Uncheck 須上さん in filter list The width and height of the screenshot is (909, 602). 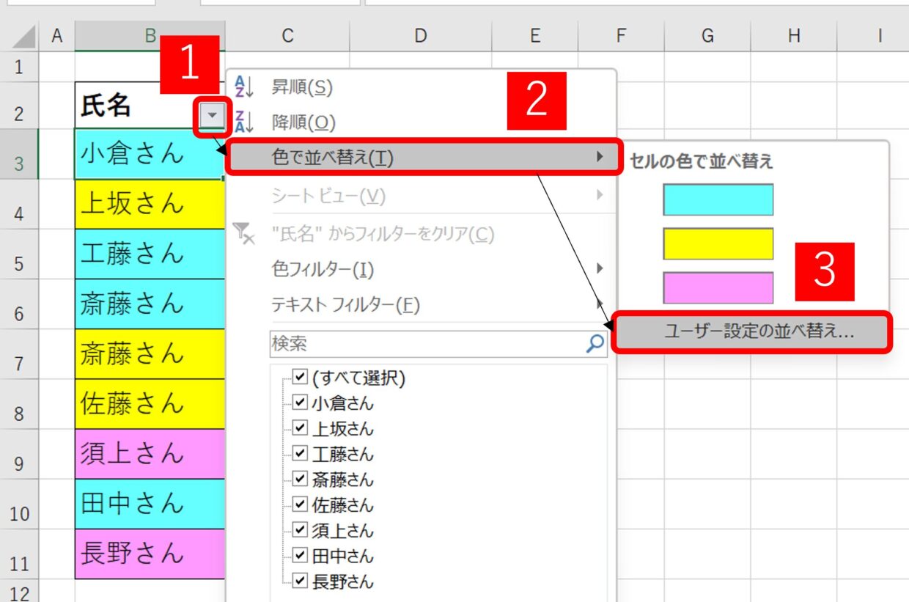(x=299, y=529)
